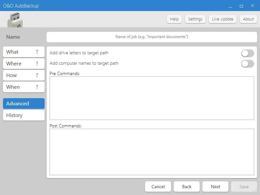Focus the Post Commands text box

pyautogui.click(x=152, y=152)
